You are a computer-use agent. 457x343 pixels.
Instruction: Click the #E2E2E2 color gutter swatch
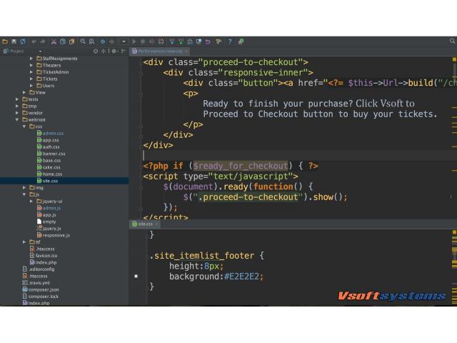[x=136, y=276]
